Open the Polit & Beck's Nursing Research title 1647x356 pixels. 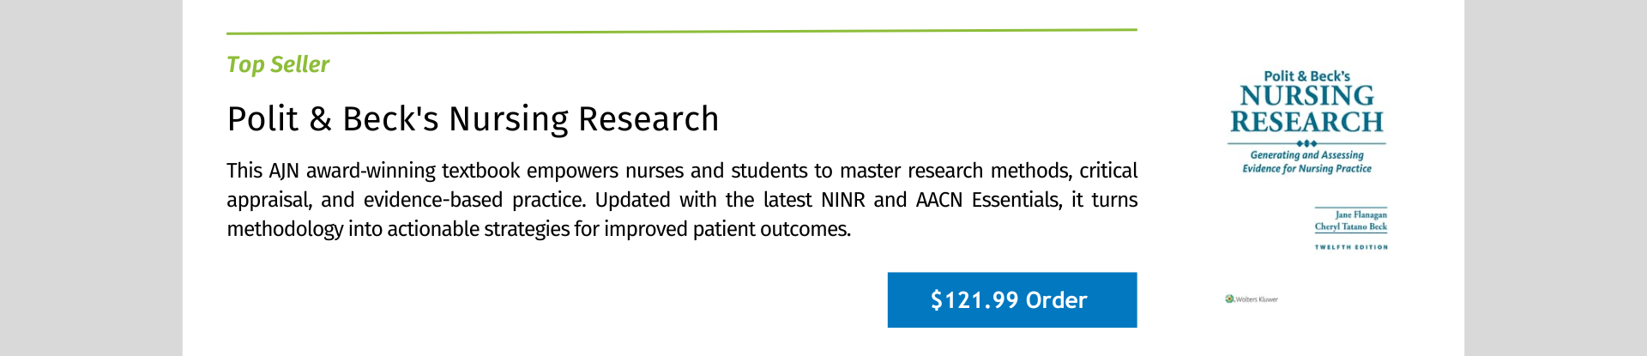click(x=473, y=119)
